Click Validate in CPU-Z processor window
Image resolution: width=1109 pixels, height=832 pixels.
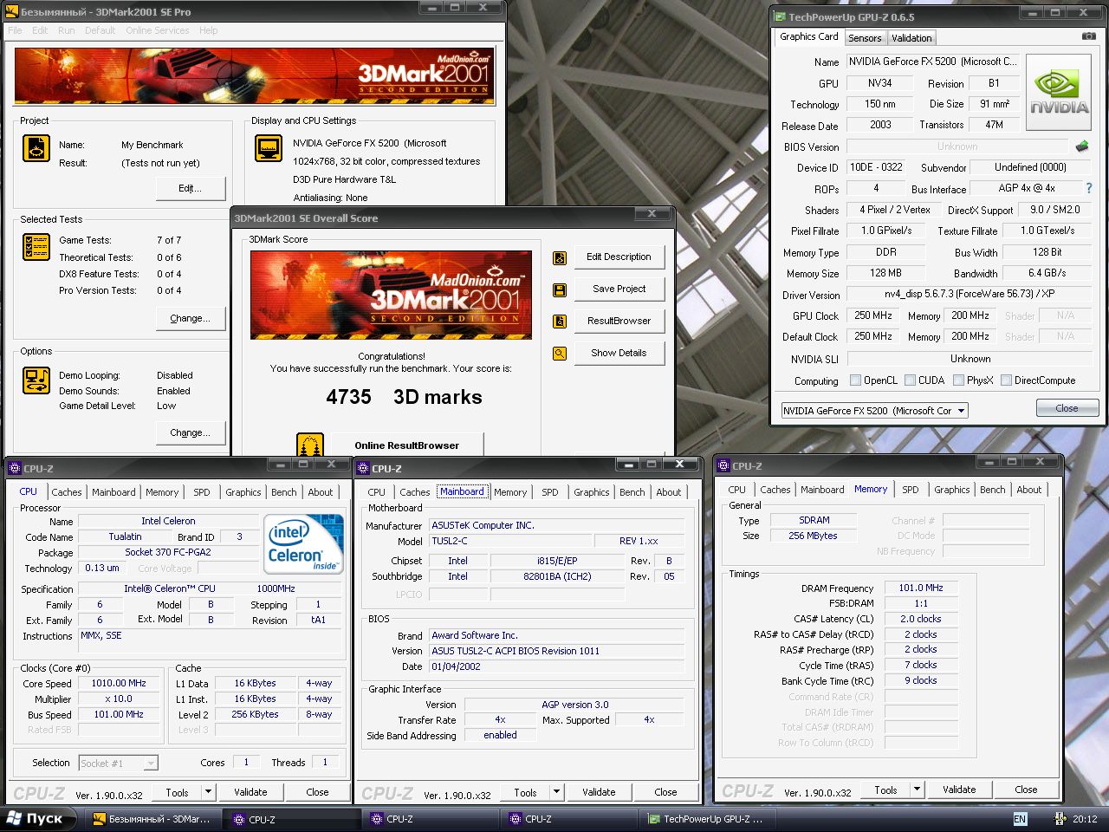tap(250, 792)
